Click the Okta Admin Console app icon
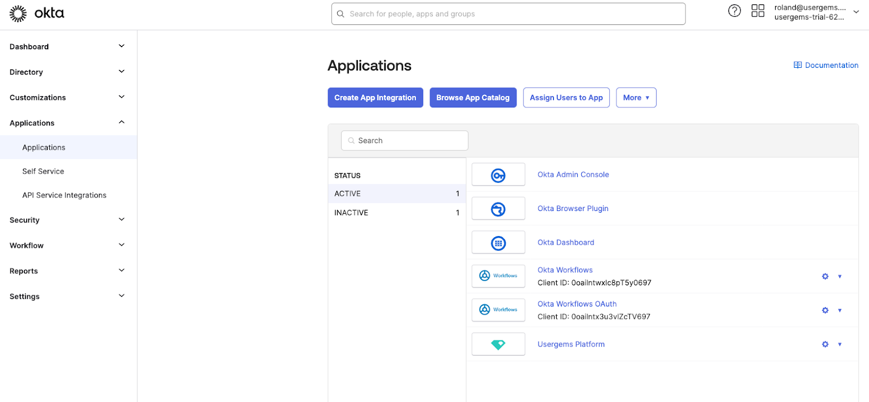 (x=498, y=175)
